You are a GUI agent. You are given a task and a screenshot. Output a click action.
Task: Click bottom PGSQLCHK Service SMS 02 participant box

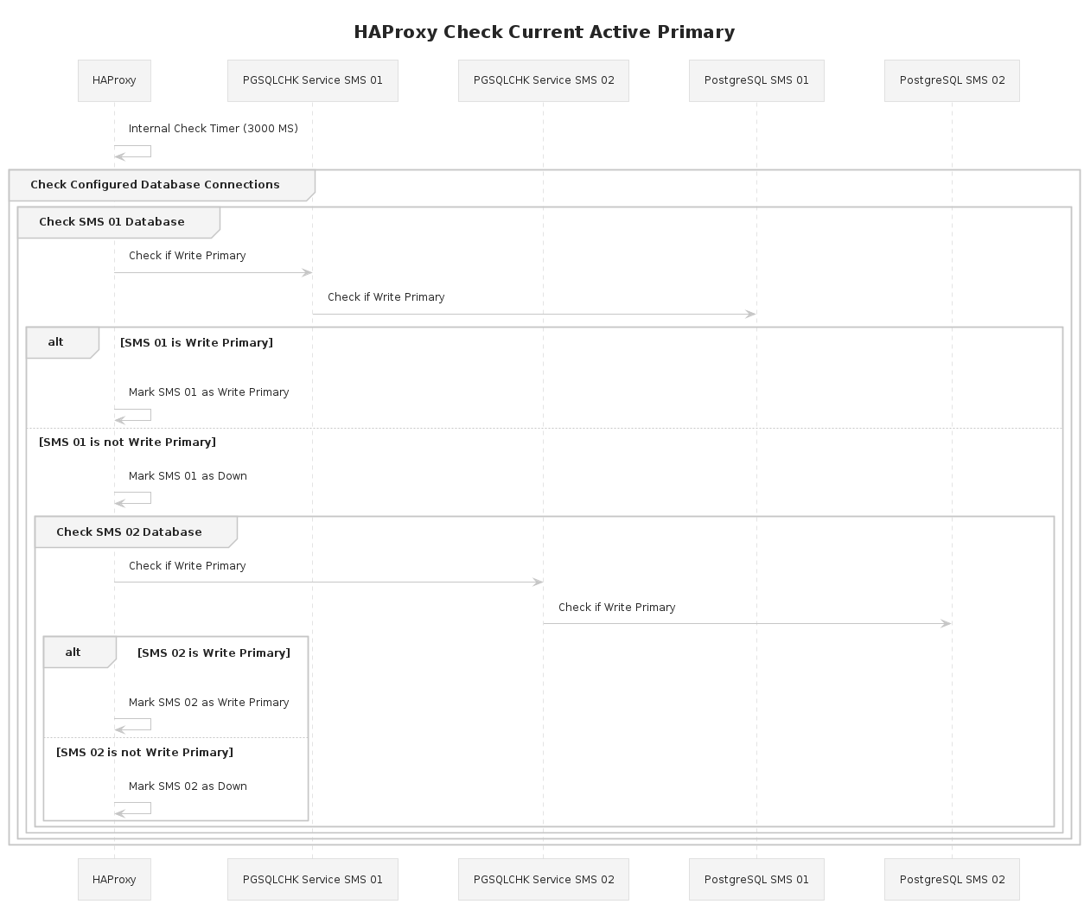click(543, 879)
